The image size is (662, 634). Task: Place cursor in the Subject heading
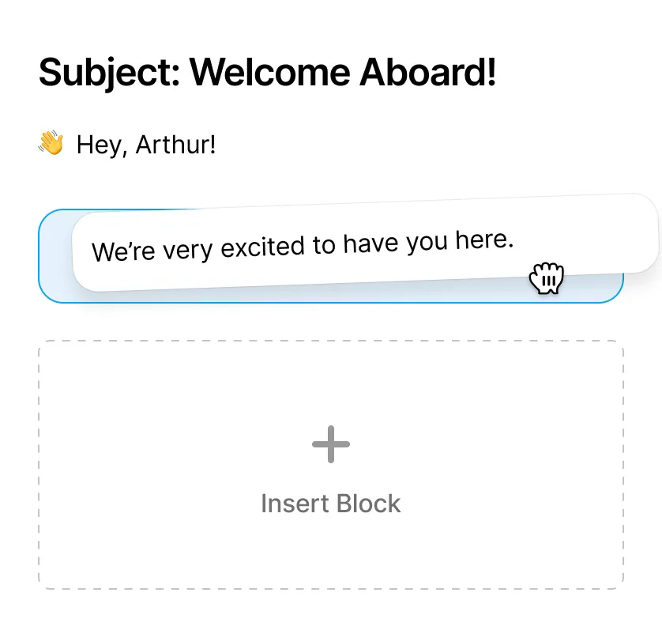point(267,73)
